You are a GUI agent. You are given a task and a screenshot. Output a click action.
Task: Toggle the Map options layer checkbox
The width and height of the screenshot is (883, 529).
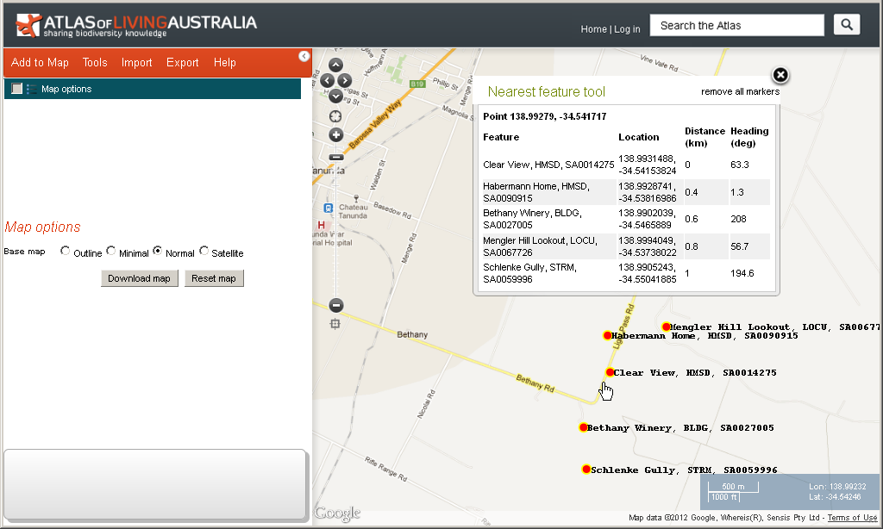click(17, 89)
